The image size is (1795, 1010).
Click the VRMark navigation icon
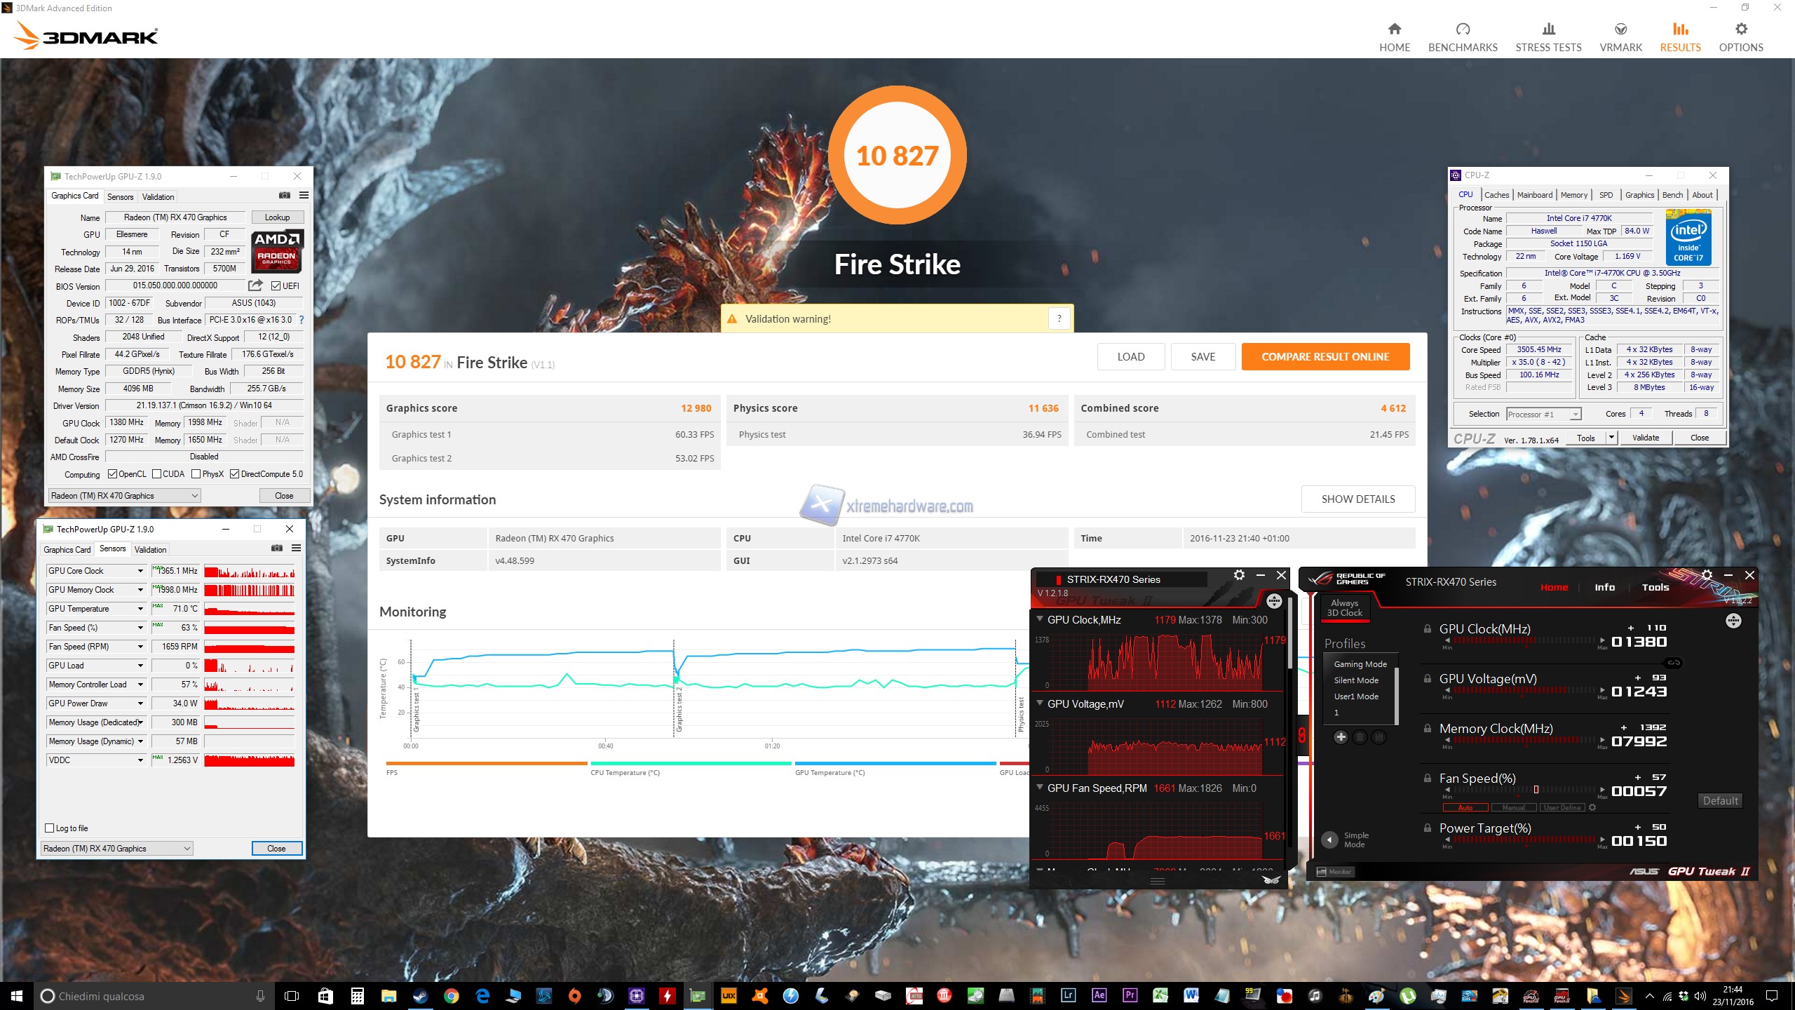[1620, 29]
